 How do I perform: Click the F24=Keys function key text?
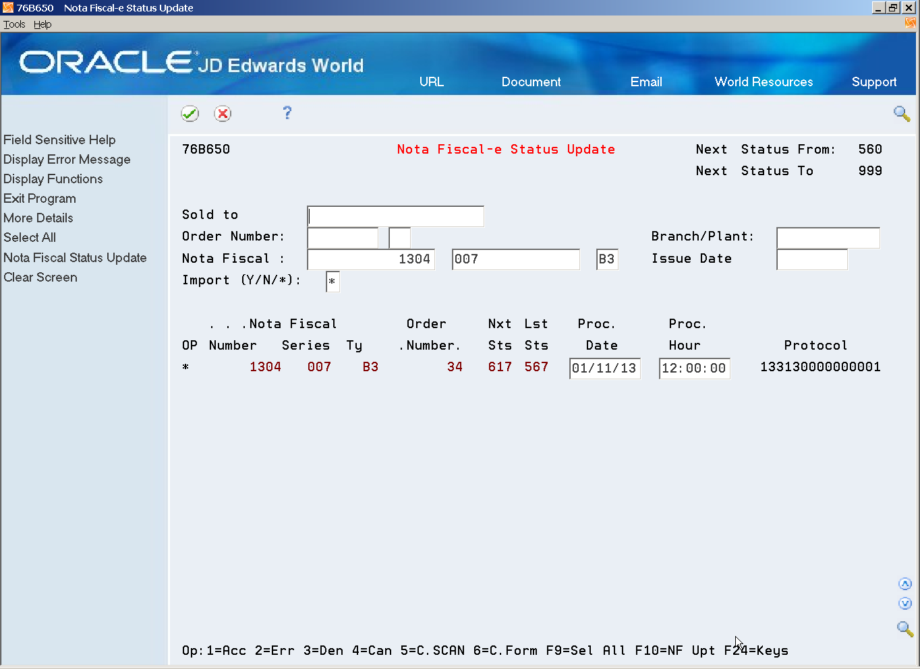pos(756,651)
